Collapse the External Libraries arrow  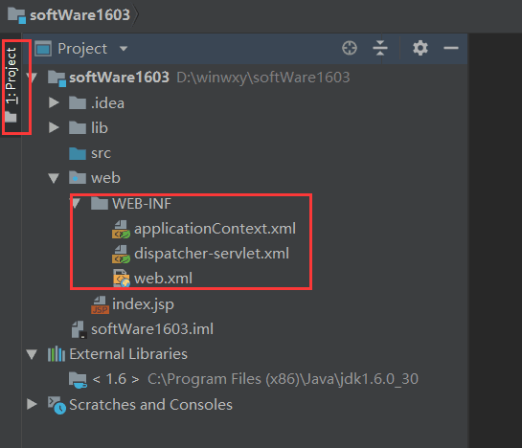(x=32, y=354)
